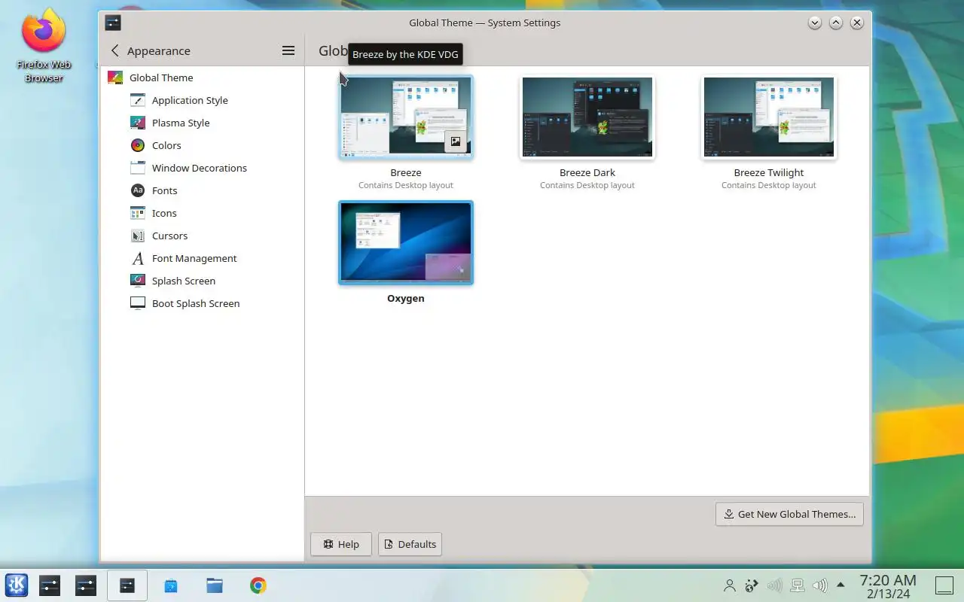Screen dimensions: 964x602
Task: Open Font Management
Action: (x=202, y=258)
